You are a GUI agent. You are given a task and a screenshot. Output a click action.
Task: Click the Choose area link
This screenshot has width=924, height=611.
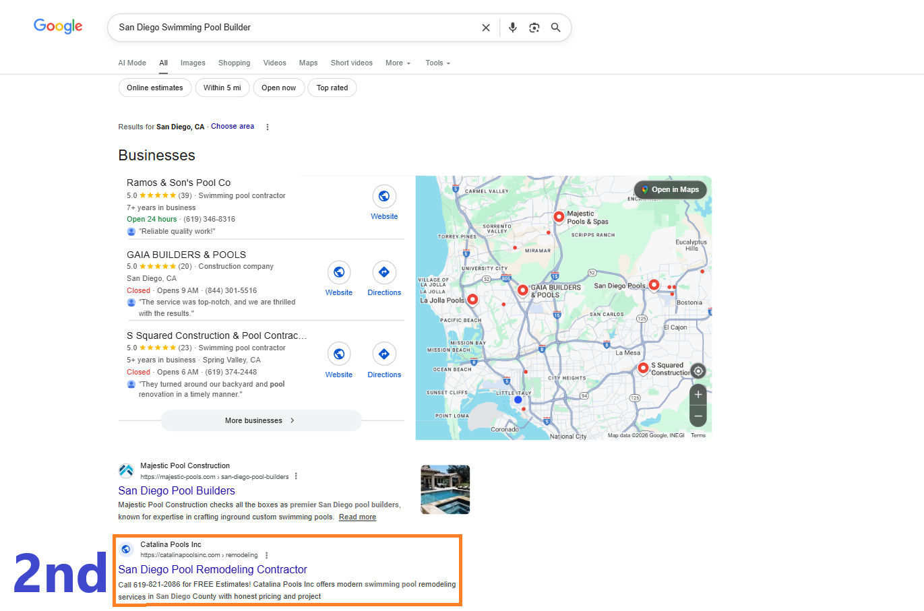(x=233, y=126)
